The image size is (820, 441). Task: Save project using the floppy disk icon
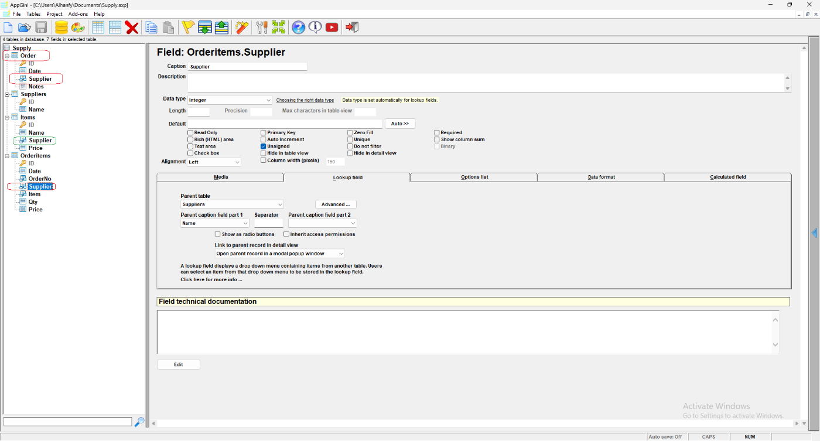click(x=41, y=28)
